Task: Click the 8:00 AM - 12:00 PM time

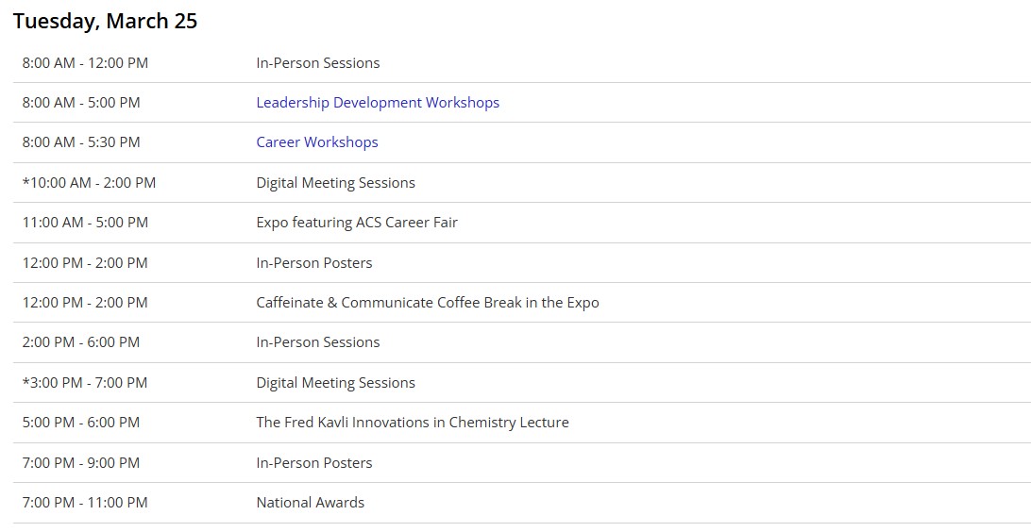Action: [85, 63]
